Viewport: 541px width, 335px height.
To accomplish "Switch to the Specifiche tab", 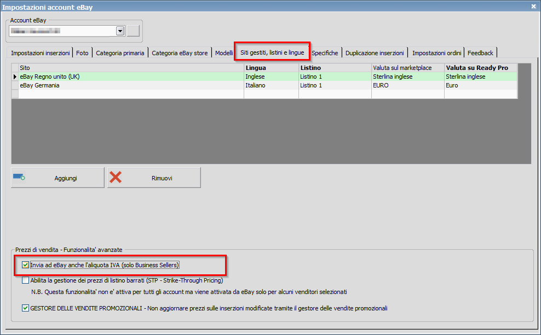I will point(325,53).
